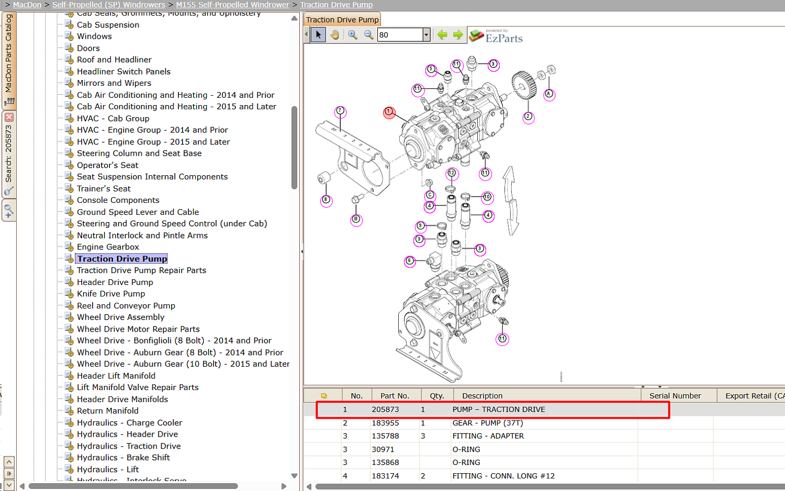Select part number 205873 cell

(x=385, y=409)
